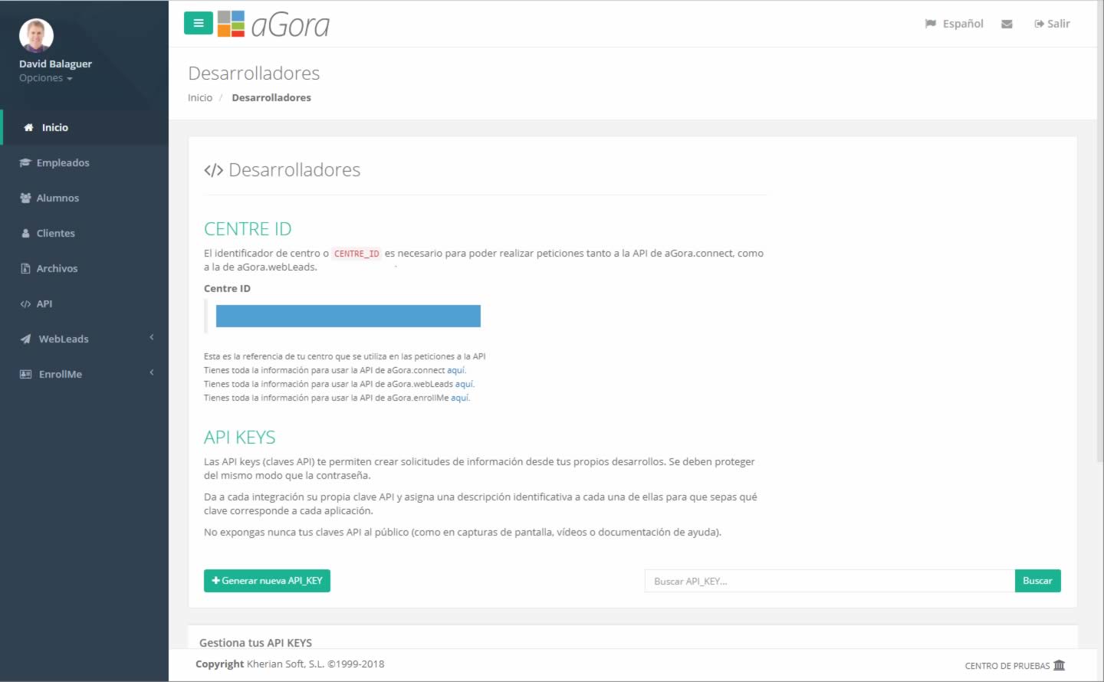Click the Gestiona tus API KEYS heading
Viewport: 1104px width, 682px height.
click(255, 642)
